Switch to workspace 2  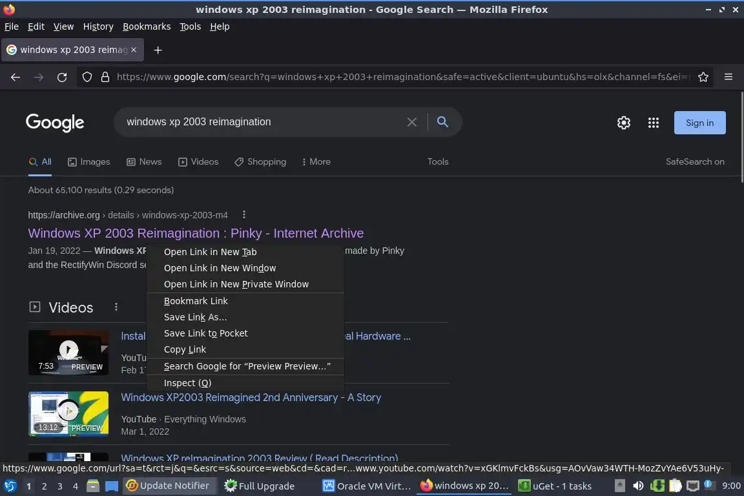coord(45,486)
